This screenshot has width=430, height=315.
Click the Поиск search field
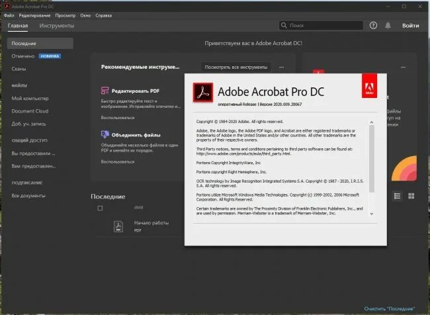click(x=321, y=25)
